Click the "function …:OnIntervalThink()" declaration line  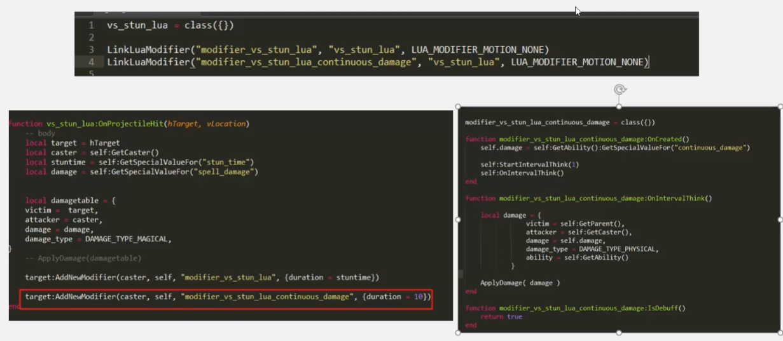click(x=588, y=198)
